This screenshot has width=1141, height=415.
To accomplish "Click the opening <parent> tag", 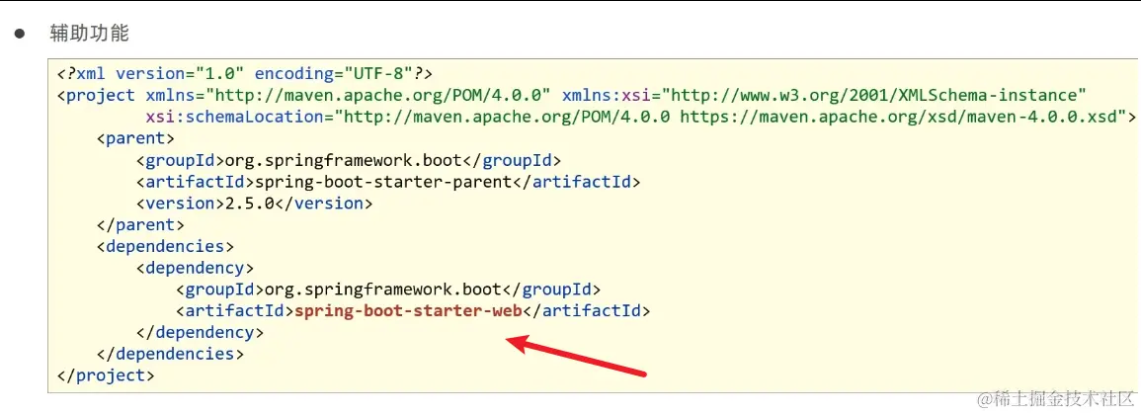I will tap(135, 138).
